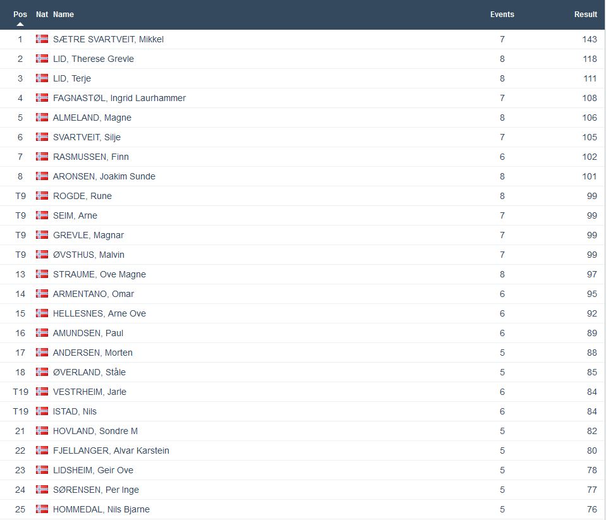Click flag icon beside ROGDE, Rune
Screen dimensions: 606x520
click(42, 196)
